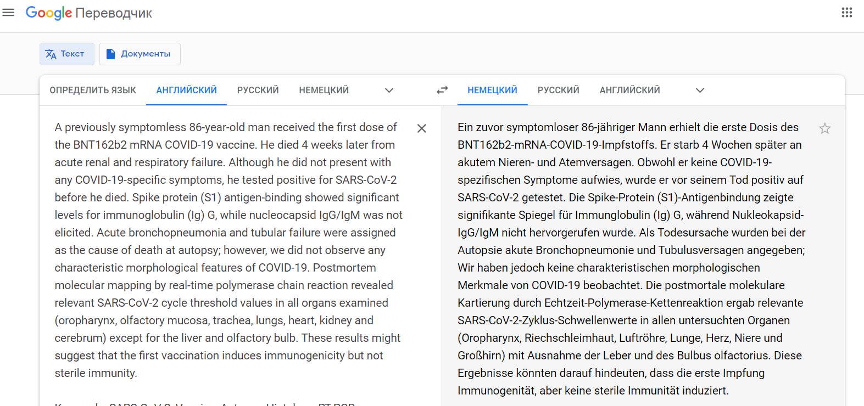This screenshot has height=406, width=864.
Task: Click the Google logo
Action: (x=48, y=13)
